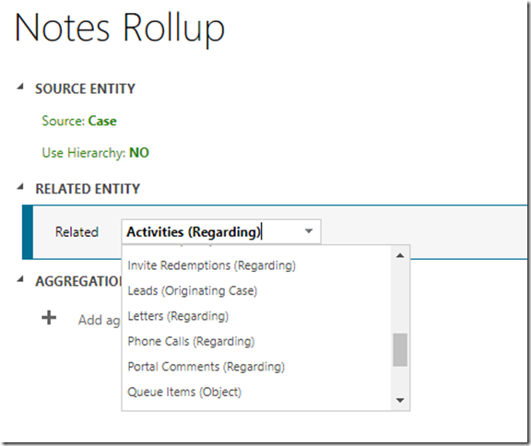Select Leads (Originating Case) option
The image size is (531, 446).
(192, 291)
